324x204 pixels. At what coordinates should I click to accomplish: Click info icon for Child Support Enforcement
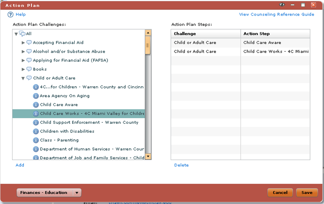pos(36,122)
